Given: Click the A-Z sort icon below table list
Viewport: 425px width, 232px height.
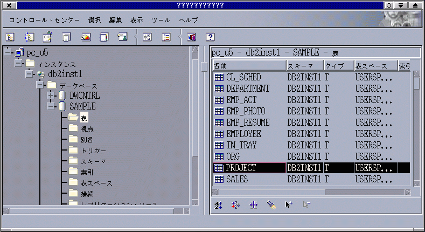Looking at the screenshot, I should [x=219, y=205].
